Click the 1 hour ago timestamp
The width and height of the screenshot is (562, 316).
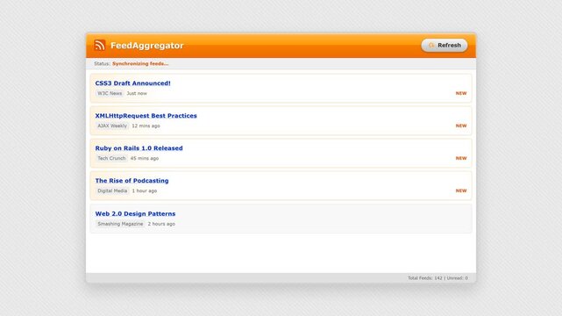[x=144, y=190]
